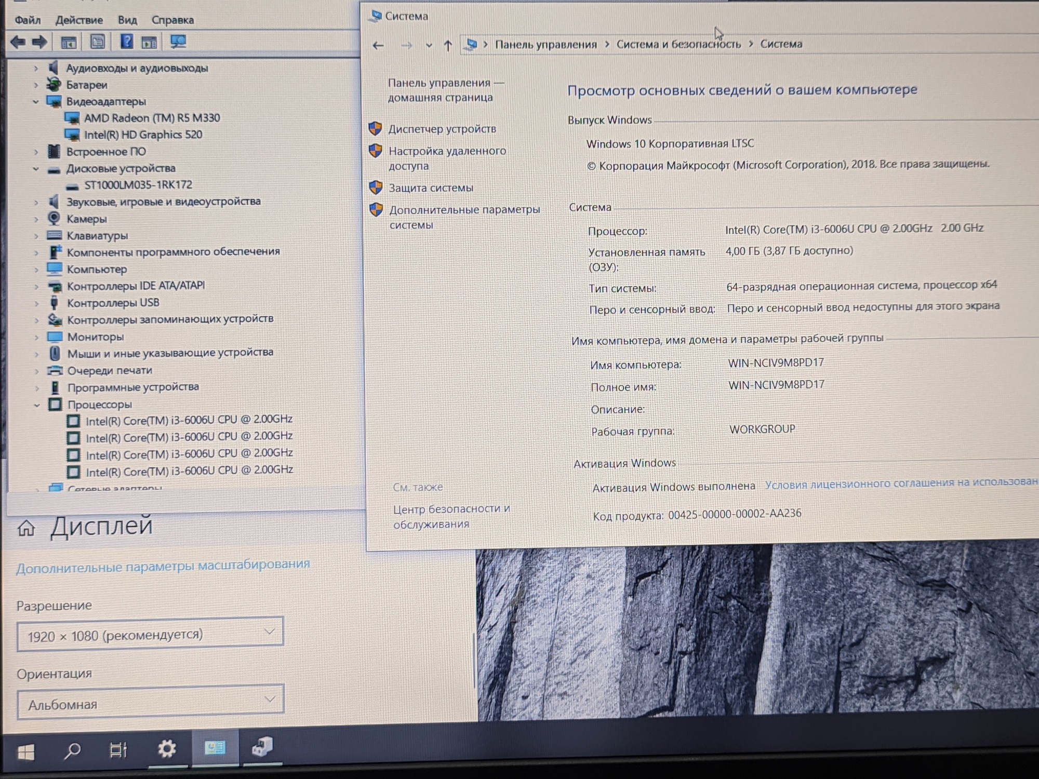This screenshot has width=1039, height=779.
Task: Click the AMD Radeon R5 M330 adapter icon
Action: (x=72, y=118)
